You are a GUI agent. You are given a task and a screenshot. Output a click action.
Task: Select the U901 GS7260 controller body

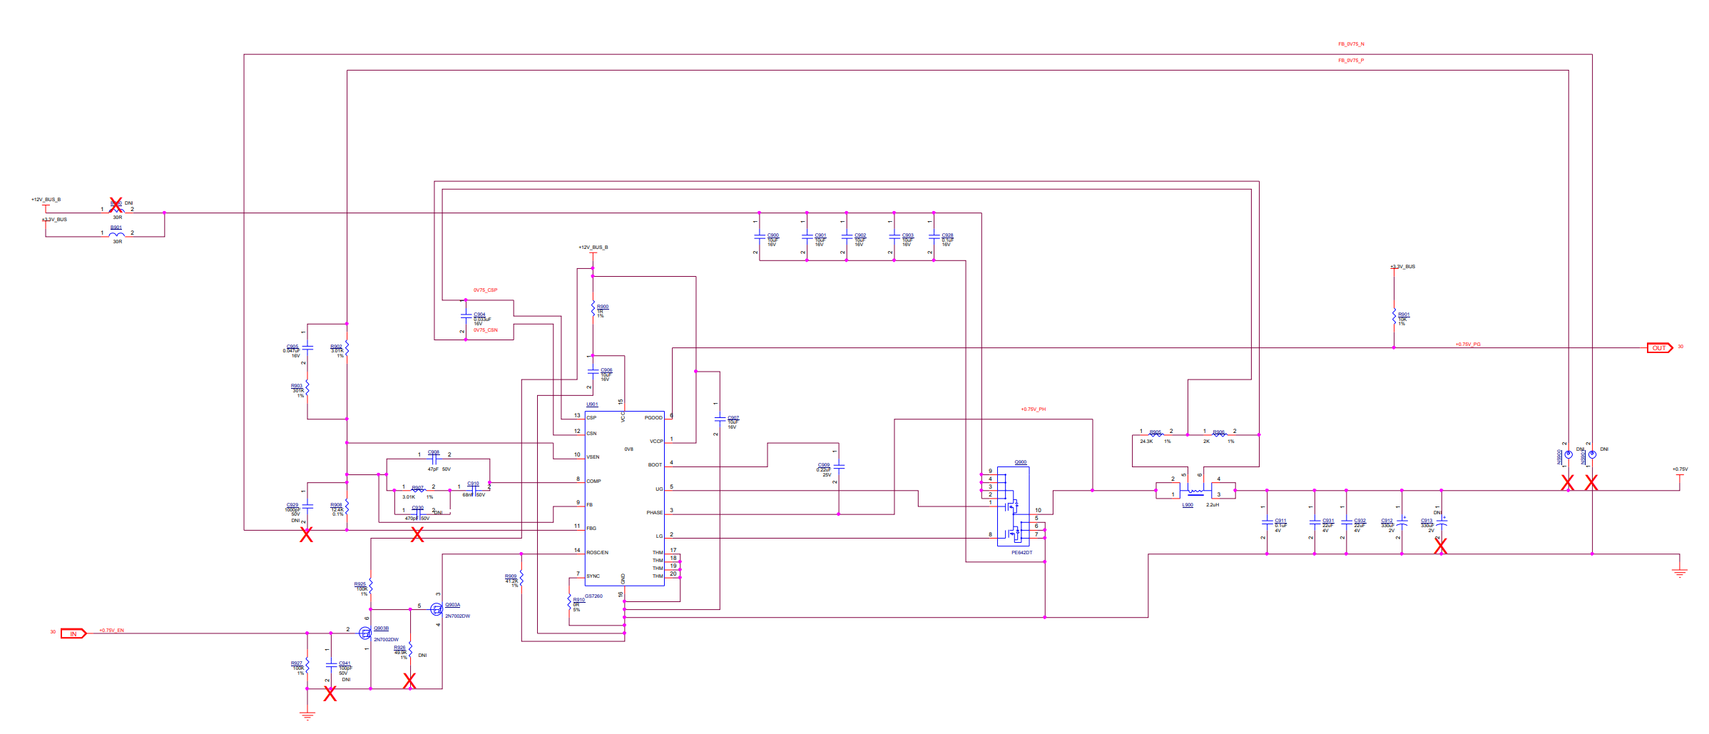[x=624, y=499]
